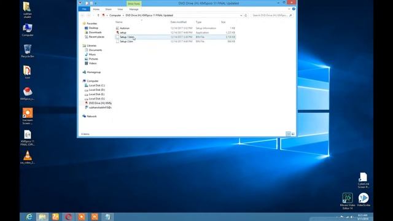
Task: Select DVD Drive (H:) KMSpico in sidebar
Action: pos(100,103)
